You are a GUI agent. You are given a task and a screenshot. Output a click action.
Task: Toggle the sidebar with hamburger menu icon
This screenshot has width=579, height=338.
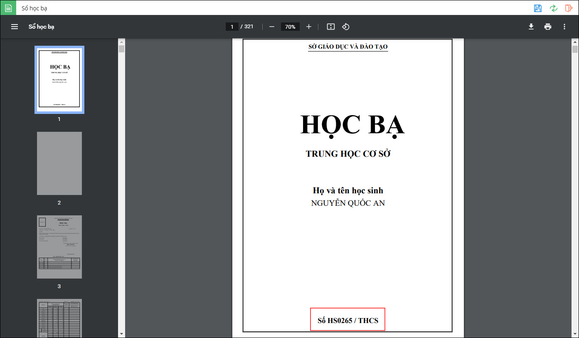(x=15, y=27)
